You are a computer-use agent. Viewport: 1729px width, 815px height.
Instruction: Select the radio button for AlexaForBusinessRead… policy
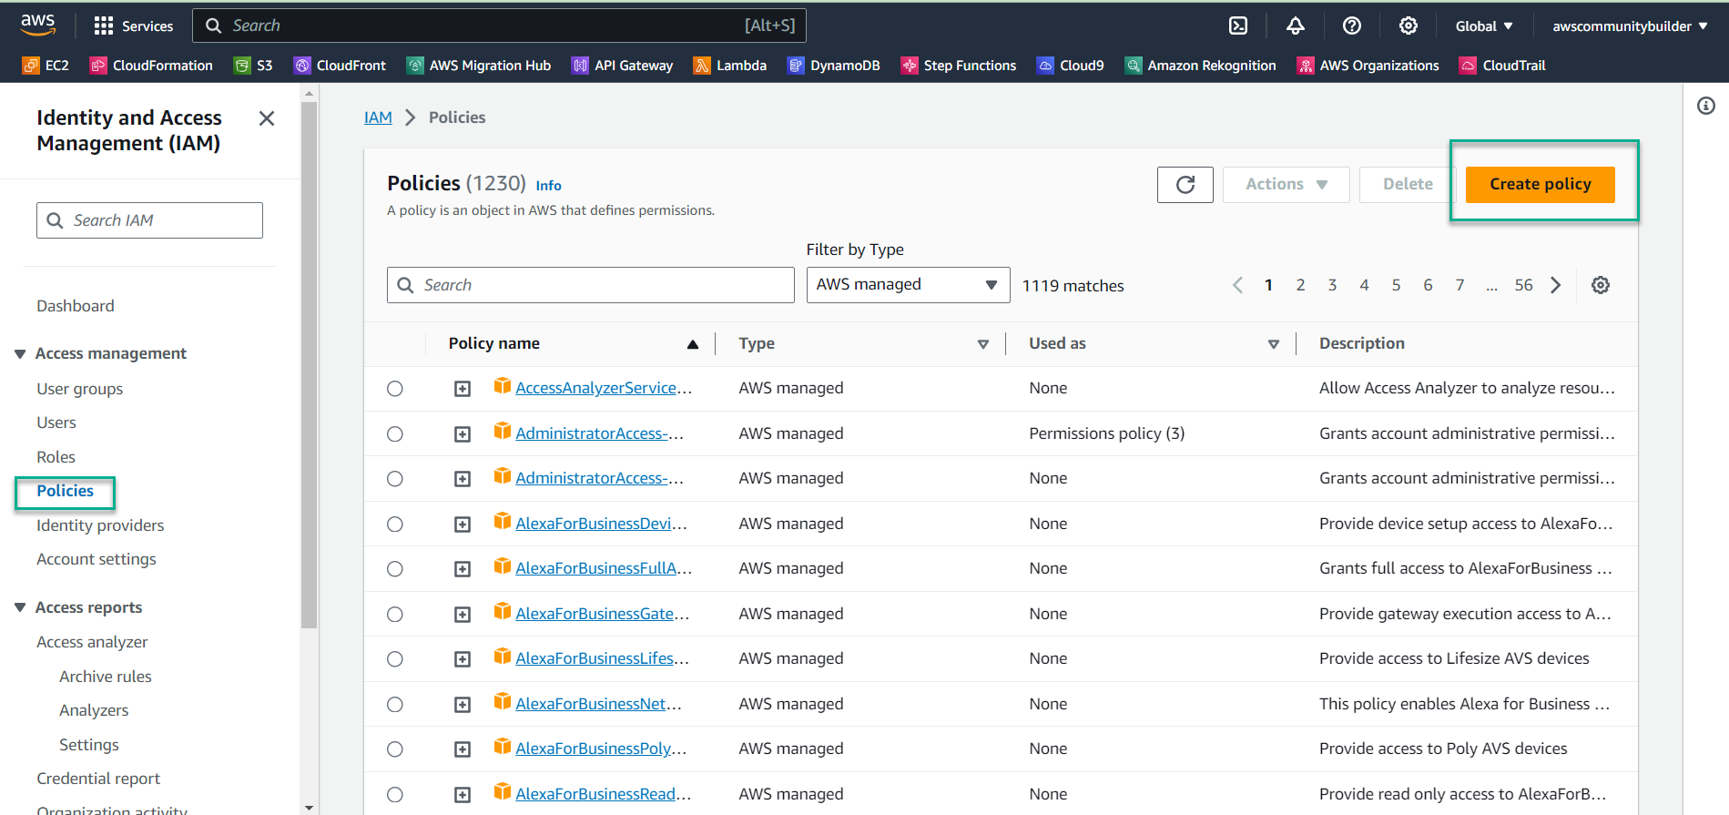pos(395,795)
